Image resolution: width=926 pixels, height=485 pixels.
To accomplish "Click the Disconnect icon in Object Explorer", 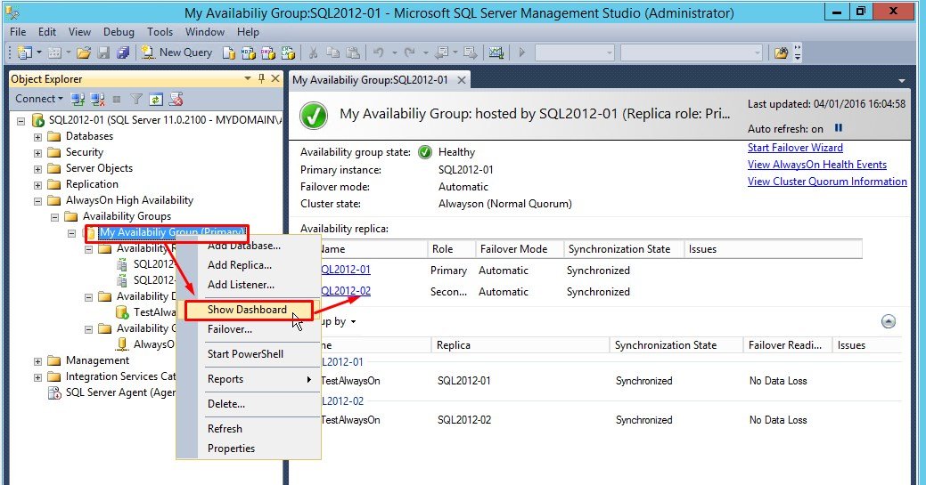I will (97, 99).
